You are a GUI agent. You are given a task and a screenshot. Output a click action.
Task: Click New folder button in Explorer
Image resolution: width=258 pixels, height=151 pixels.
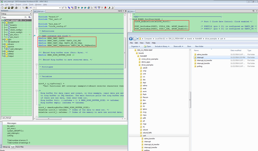click(199, 46)
